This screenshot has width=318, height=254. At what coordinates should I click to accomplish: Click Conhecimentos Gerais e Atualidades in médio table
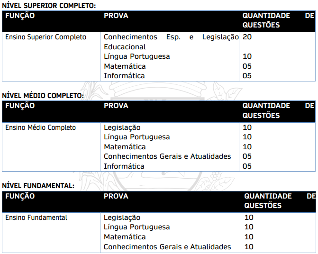click(167, 156)
